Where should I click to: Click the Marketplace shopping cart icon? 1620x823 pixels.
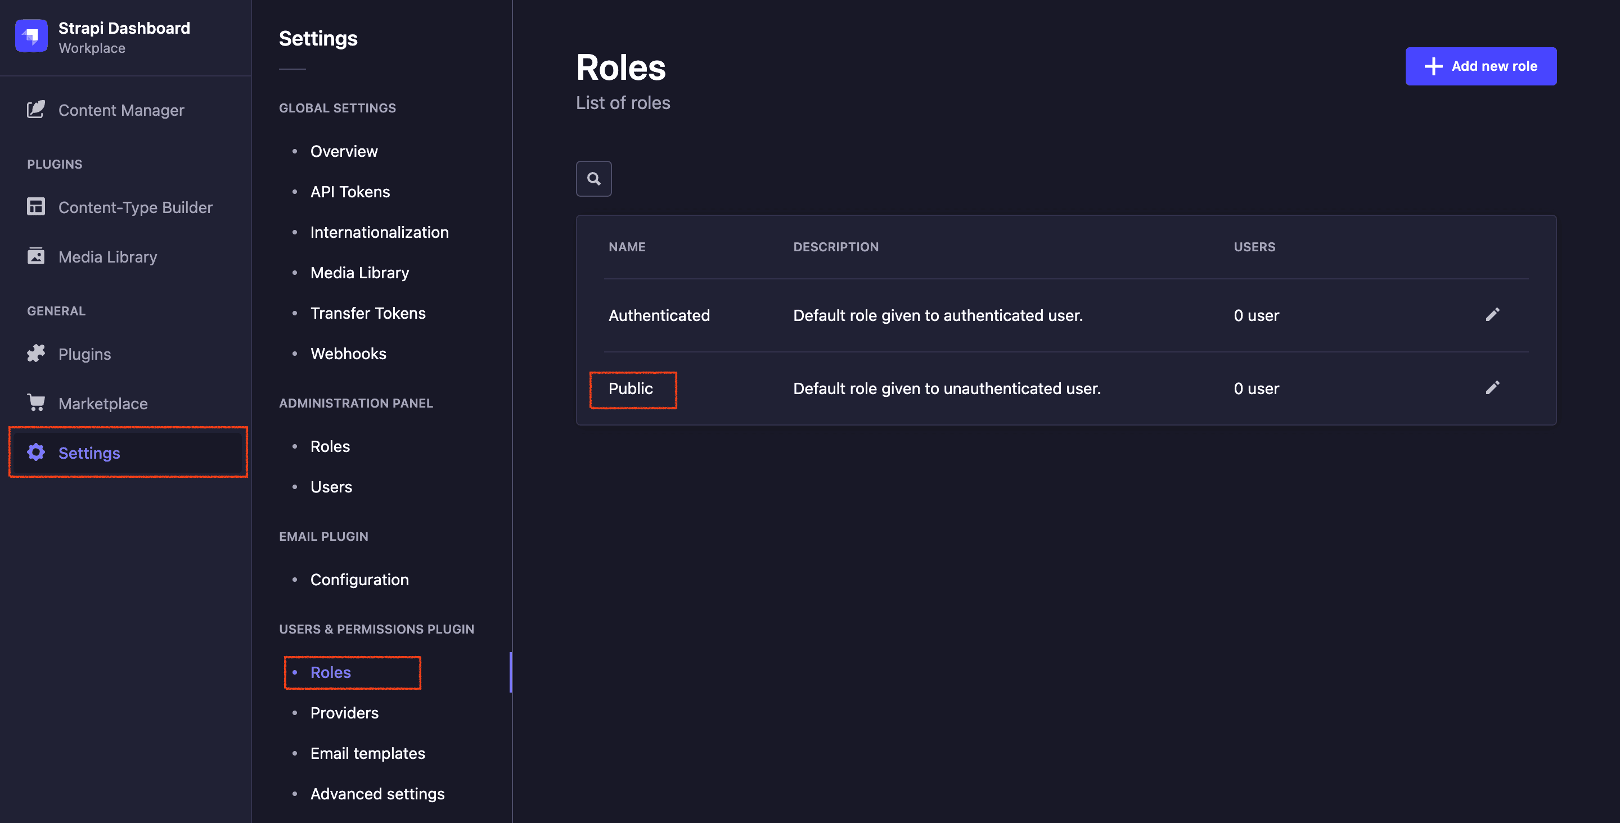click(x=36, y=403)
